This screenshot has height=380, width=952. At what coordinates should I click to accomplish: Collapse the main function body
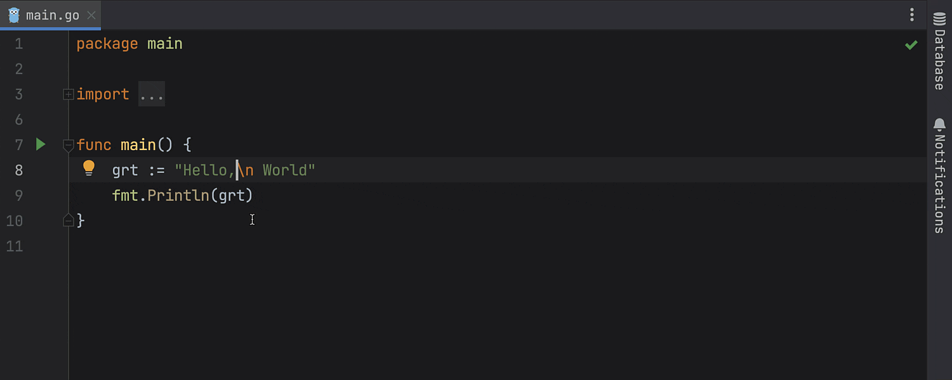[68, 145]
